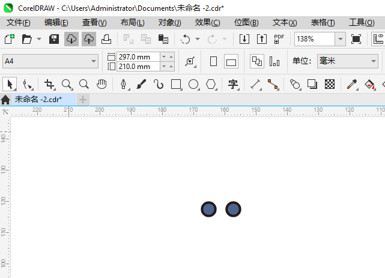
Task: Switch to the 未命名 -2.cdr document tab
Action: tap(44, 100)
